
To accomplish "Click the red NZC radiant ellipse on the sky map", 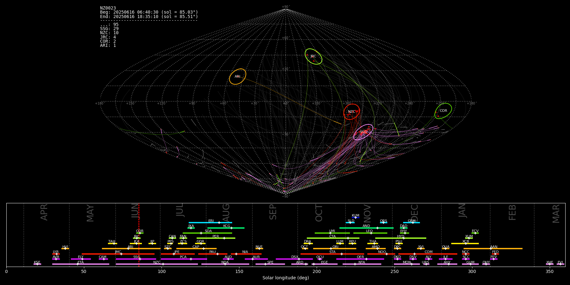I will [x=351, y=112].
